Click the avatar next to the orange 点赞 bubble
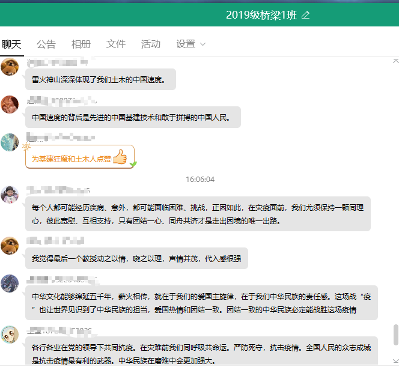Screen dimensions: 399x367 [x=10, y=142]
